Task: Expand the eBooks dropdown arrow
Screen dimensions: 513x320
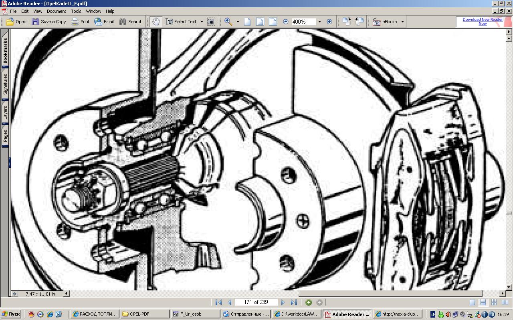Action: [x=402, y=22]
